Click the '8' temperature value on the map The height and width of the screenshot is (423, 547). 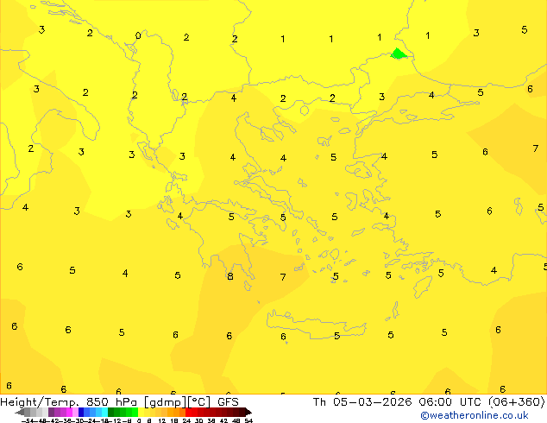(229, 276)
